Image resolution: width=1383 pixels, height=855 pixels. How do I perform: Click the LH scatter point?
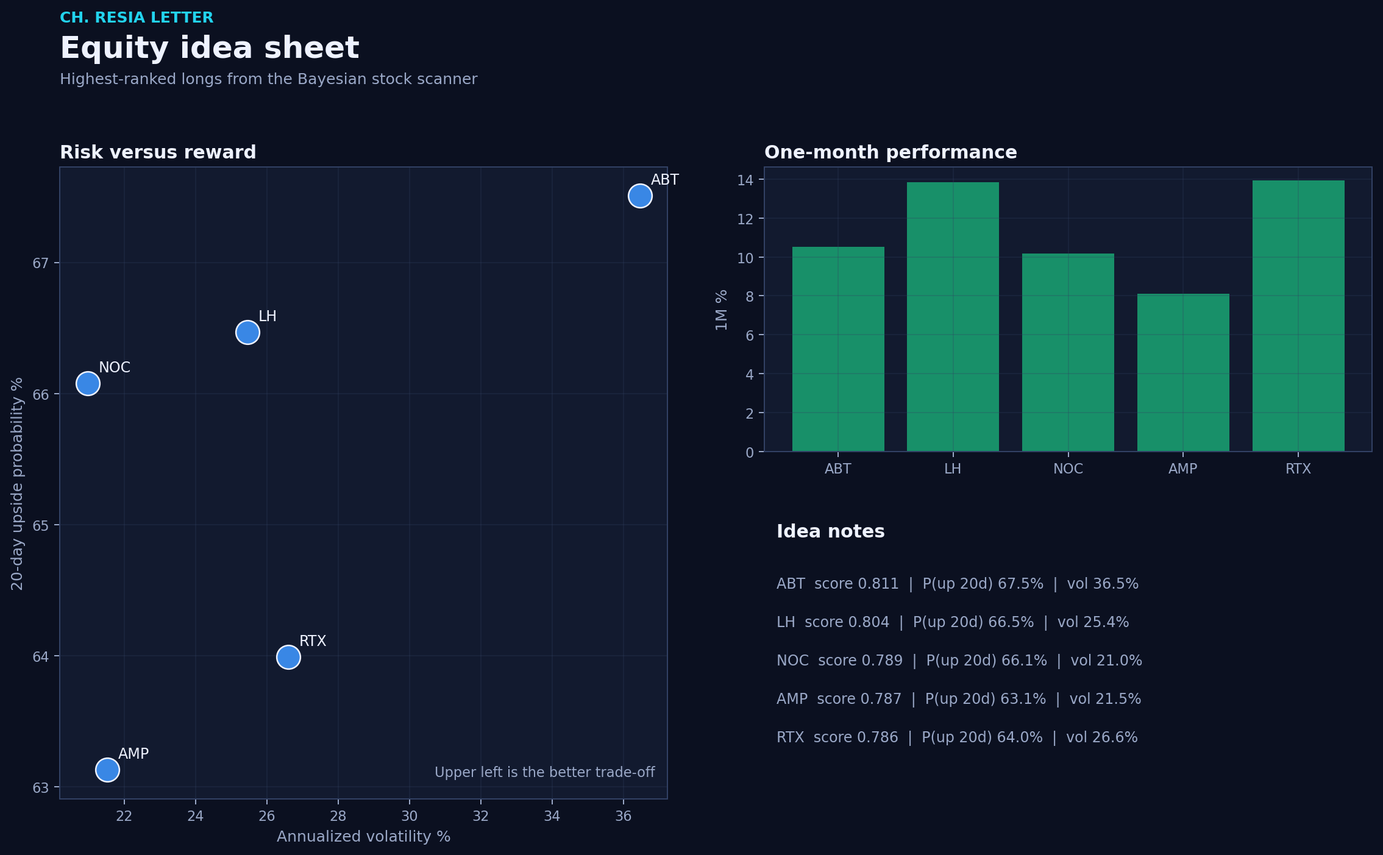point(247,332)
